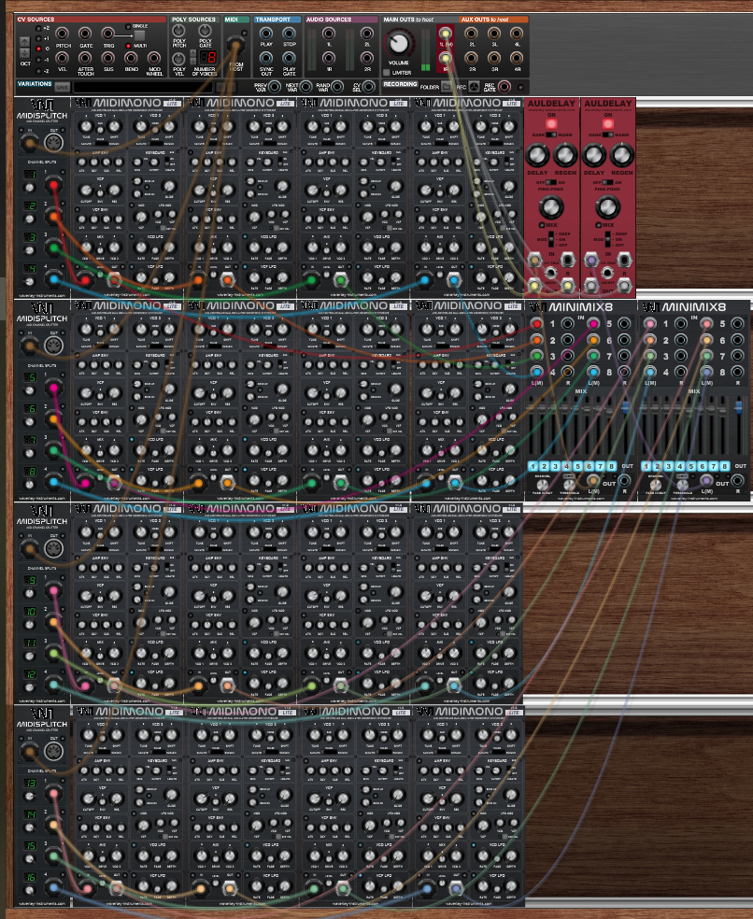Image resolution: width=753 pixels, height=919 pixels.
Task: Click first MINIMIX8 input 1 R jack
Action: (x=567, y=323)
